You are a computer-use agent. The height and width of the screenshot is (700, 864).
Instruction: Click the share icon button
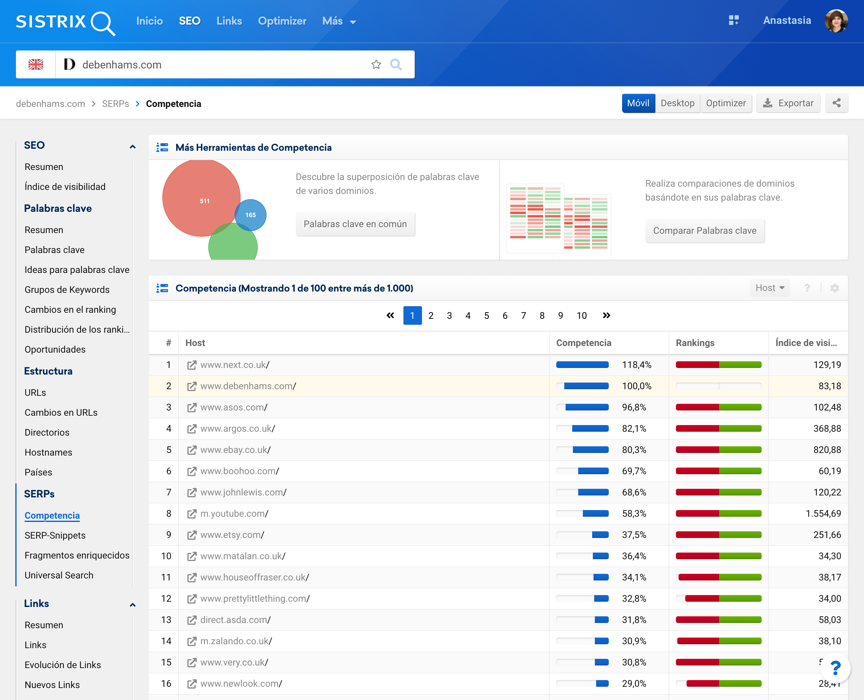[x=836, y=103]
